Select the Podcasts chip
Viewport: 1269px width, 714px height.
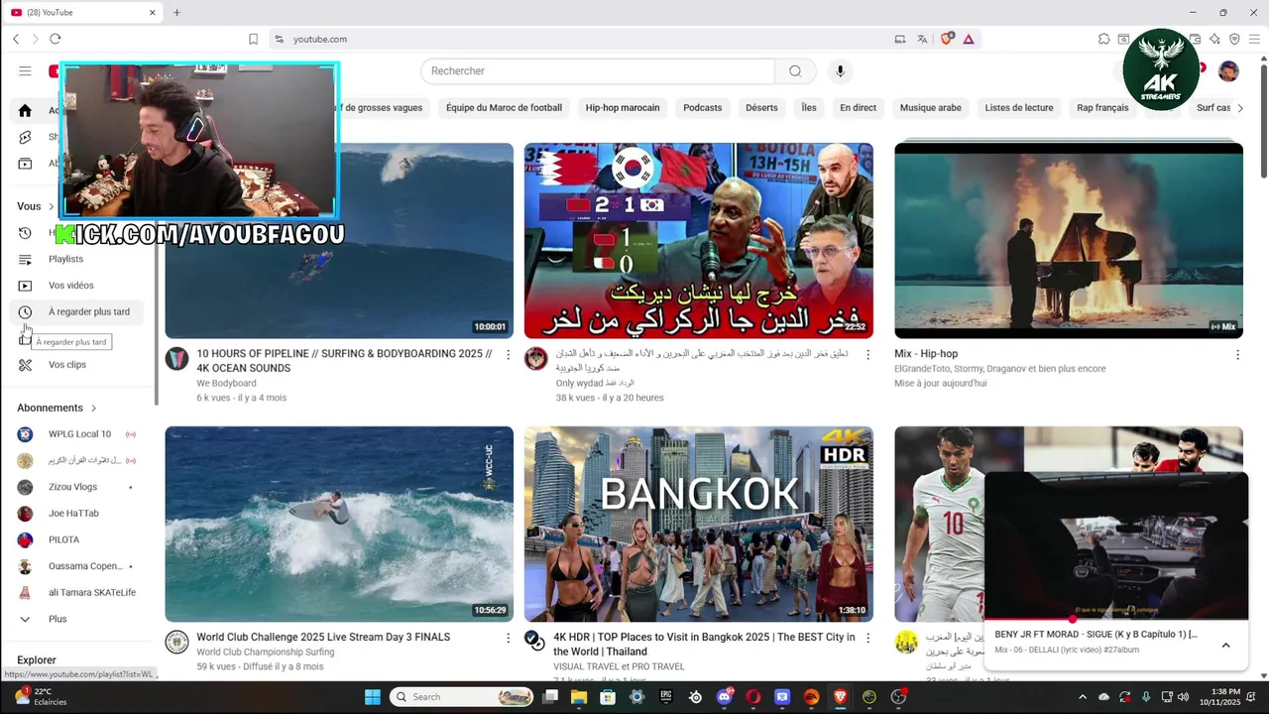pos(702,107)
